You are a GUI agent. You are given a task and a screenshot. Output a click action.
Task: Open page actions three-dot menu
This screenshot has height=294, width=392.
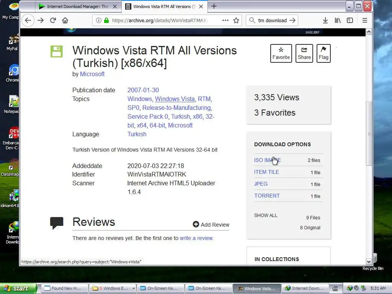coord(225,21)
